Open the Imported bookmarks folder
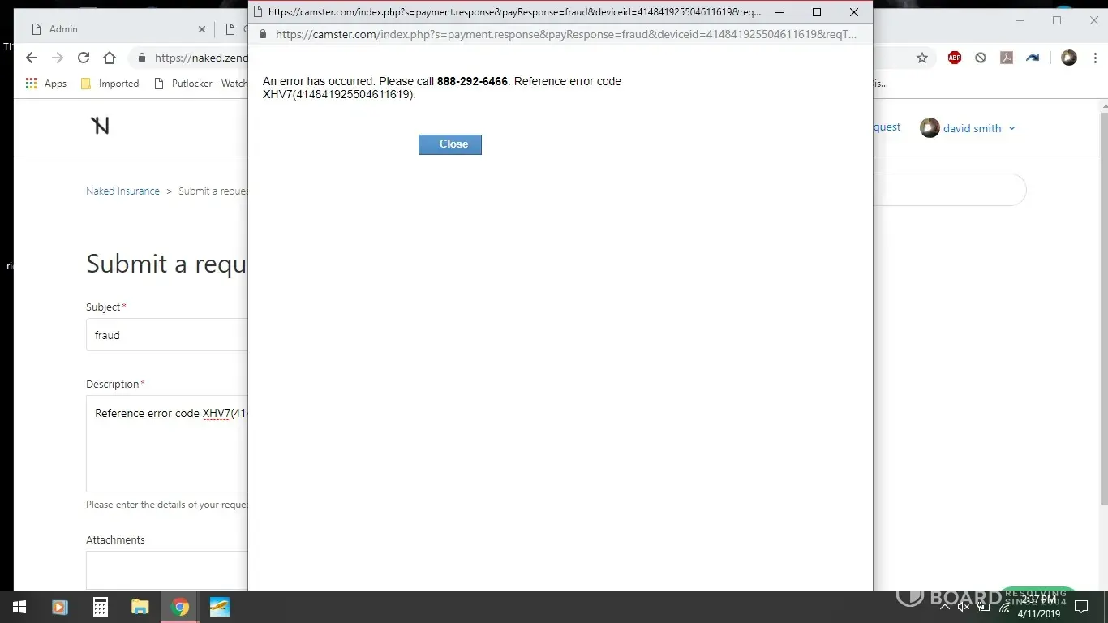The height and width of the screenshot is (623, 1108). pos(110,84)
